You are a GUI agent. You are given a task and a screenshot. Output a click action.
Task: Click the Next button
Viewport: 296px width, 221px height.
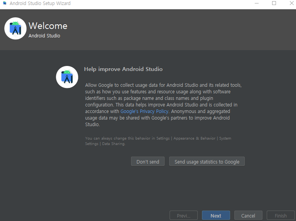216,215
